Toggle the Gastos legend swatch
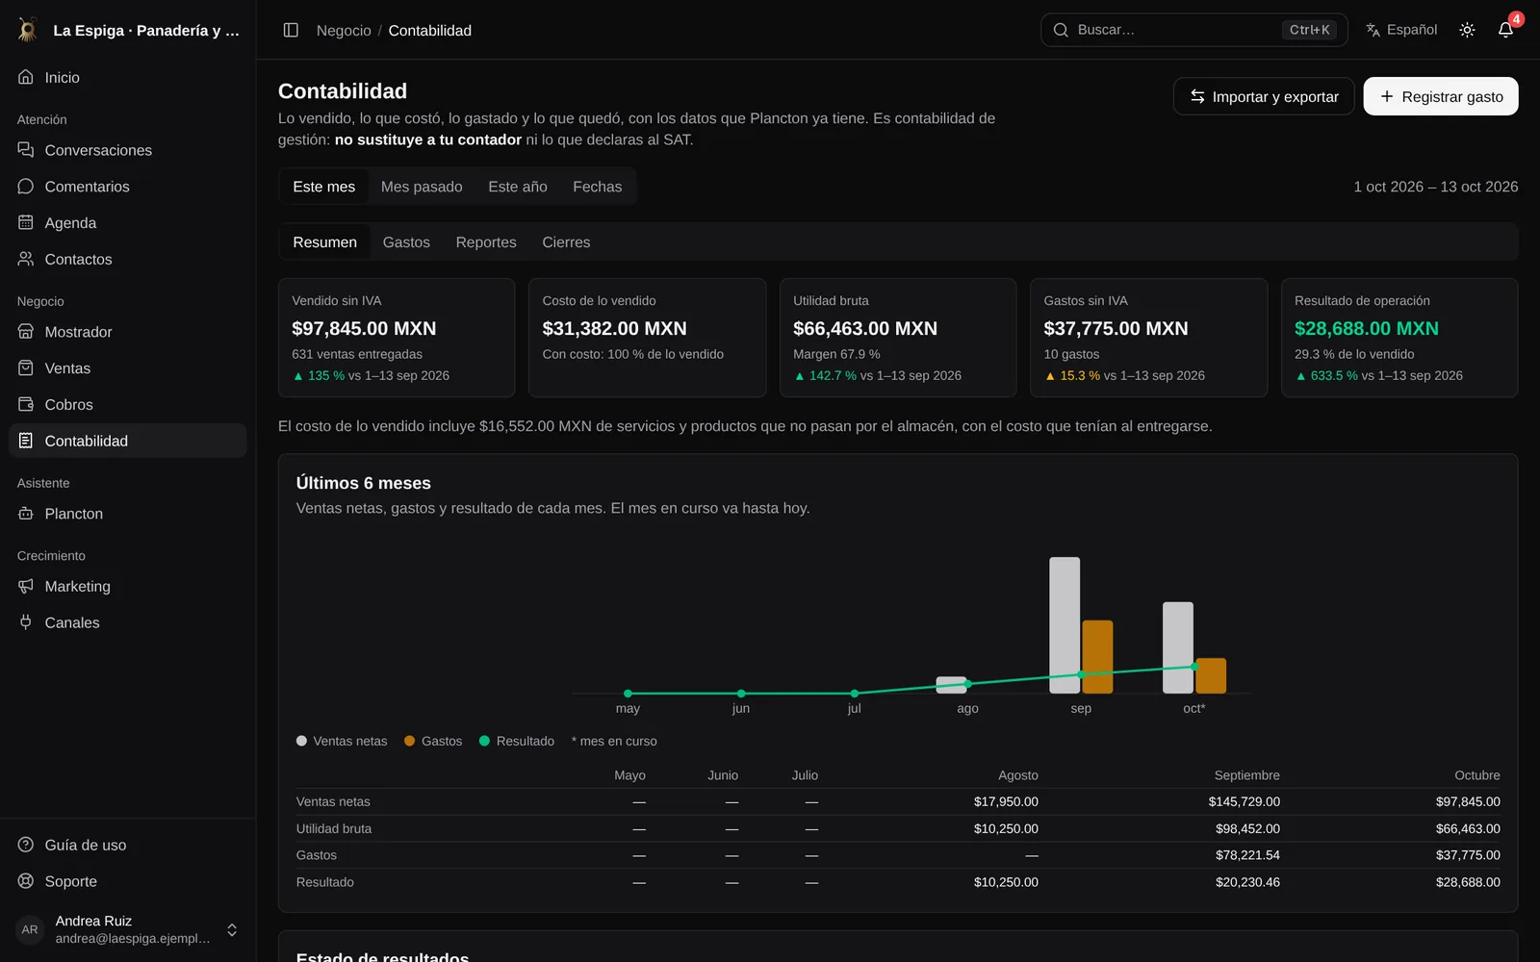The image size is (1540, 962). pyautogui.click(x=410, y=741)
